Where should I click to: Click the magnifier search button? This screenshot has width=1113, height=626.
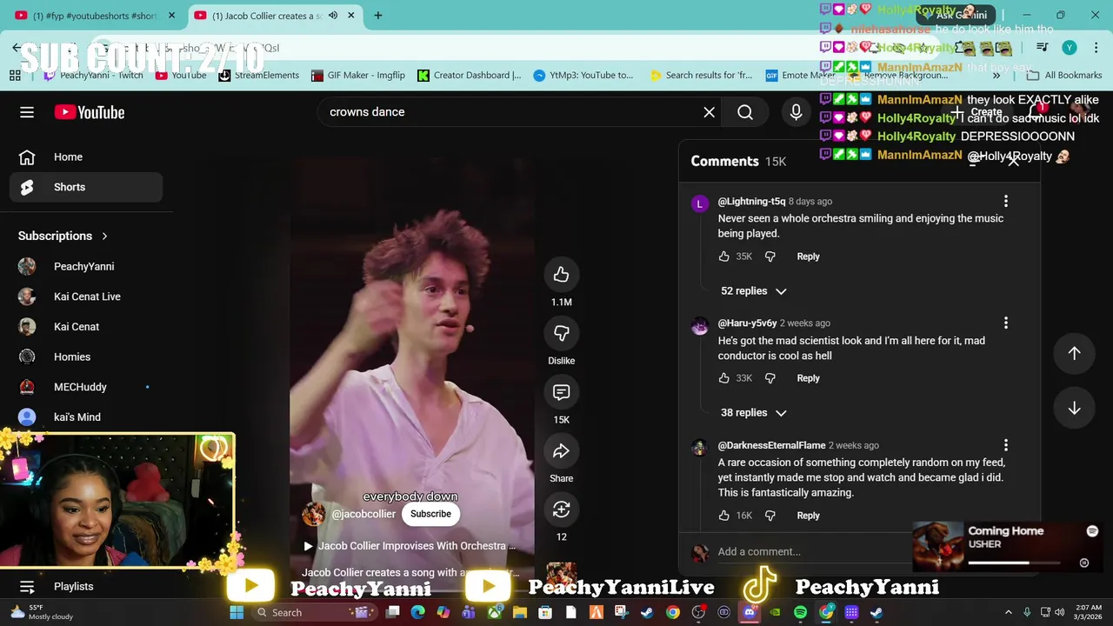pos(745,112)
